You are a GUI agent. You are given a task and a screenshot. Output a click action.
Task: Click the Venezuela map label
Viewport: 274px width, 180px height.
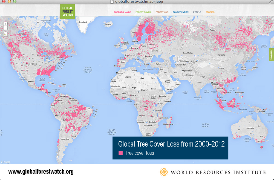64,96
